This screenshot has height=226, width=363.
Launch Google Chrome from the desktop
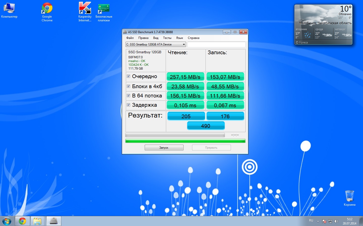point(47,12)
